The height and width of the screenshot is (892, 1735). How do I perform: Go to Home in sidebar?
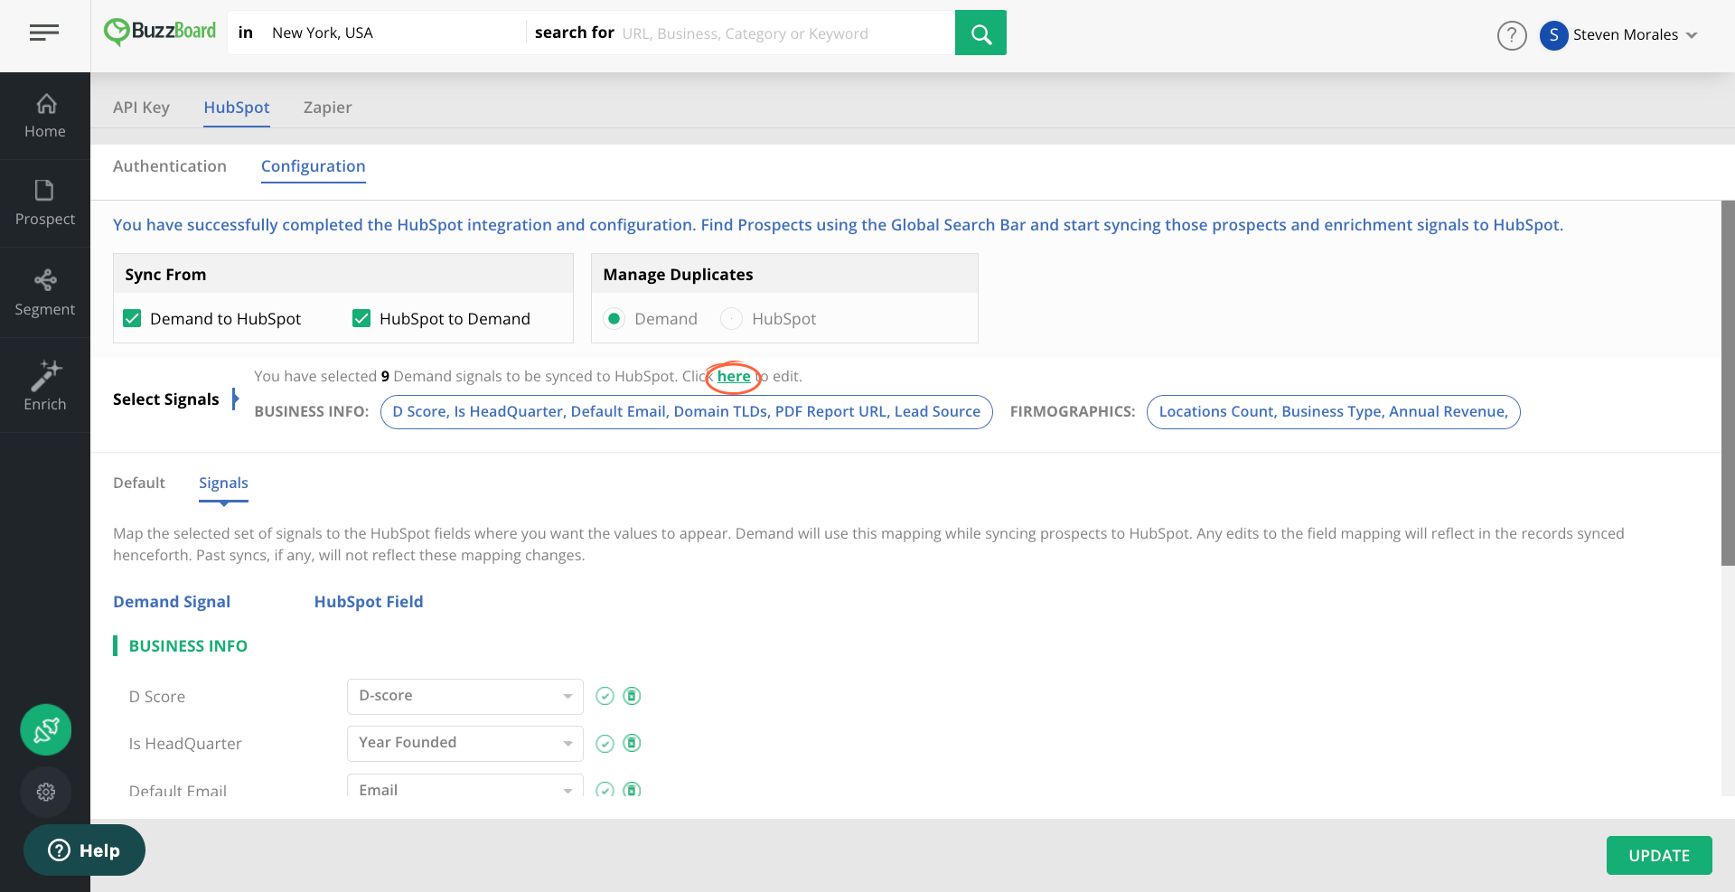pos(45,117)
